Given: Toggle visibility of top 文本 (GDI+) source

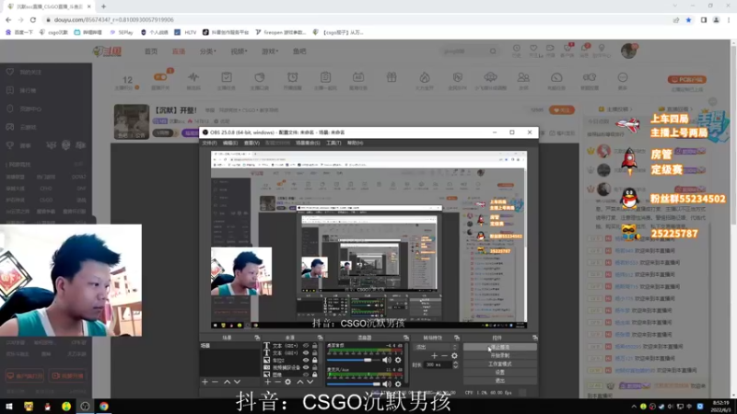Looking at the screenshot, I should click(306, 346).
